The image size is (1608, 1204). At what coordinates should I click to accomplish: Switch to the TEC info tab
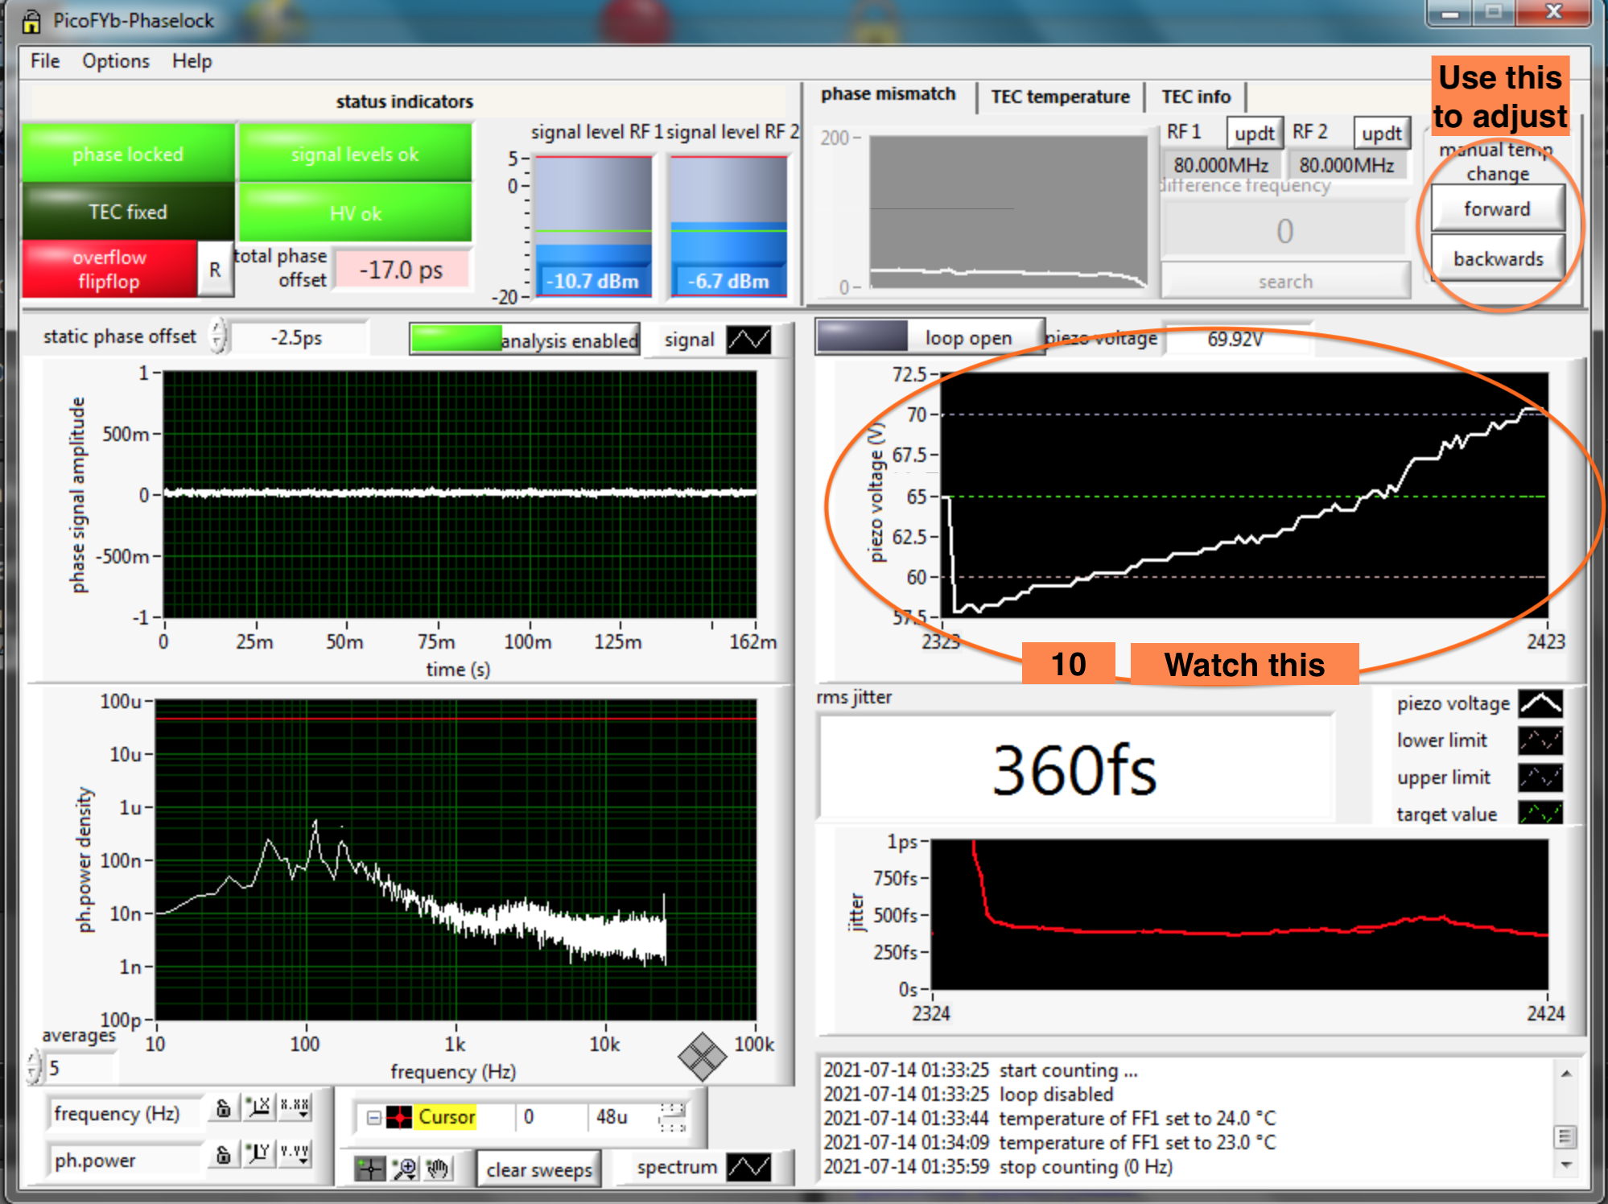[x=1196, y=97]
